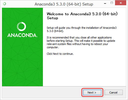Click the Next > button to continue
Image resolution: width=128 pixels, height=100 pixels.
pyautogui.click(x=92, y=92)
